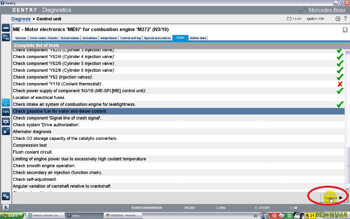Select 'Check O2 storage capacity of catalytic converters'

click(178, 138)
